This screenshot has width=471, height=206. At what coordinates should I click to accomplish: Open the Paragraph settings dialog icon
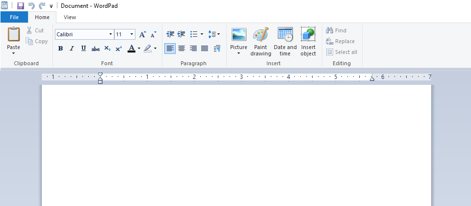point(217,49)
